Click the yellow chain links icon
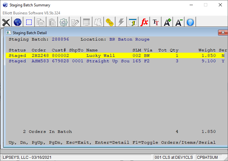This screenshot has height=161, width=228. [109, 22]
